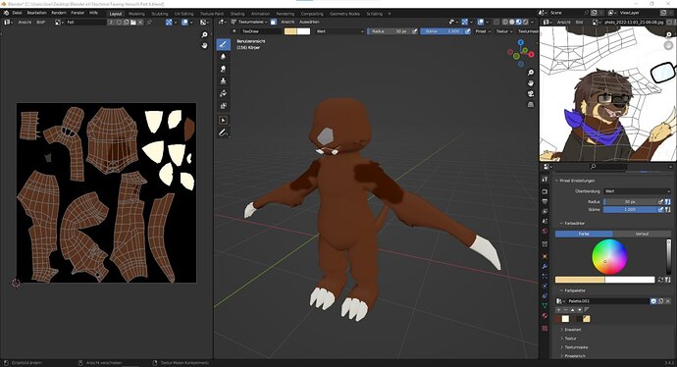677x367 pixels.
Task: Select the Farbe color mode button
Action: pyautogui.click(x=584, y=234)
